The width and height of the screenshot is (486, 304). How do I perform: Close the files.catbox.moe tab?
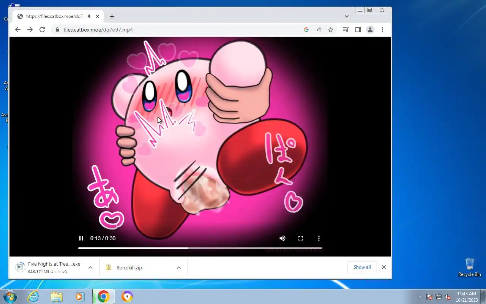click(x=98, y=16)
